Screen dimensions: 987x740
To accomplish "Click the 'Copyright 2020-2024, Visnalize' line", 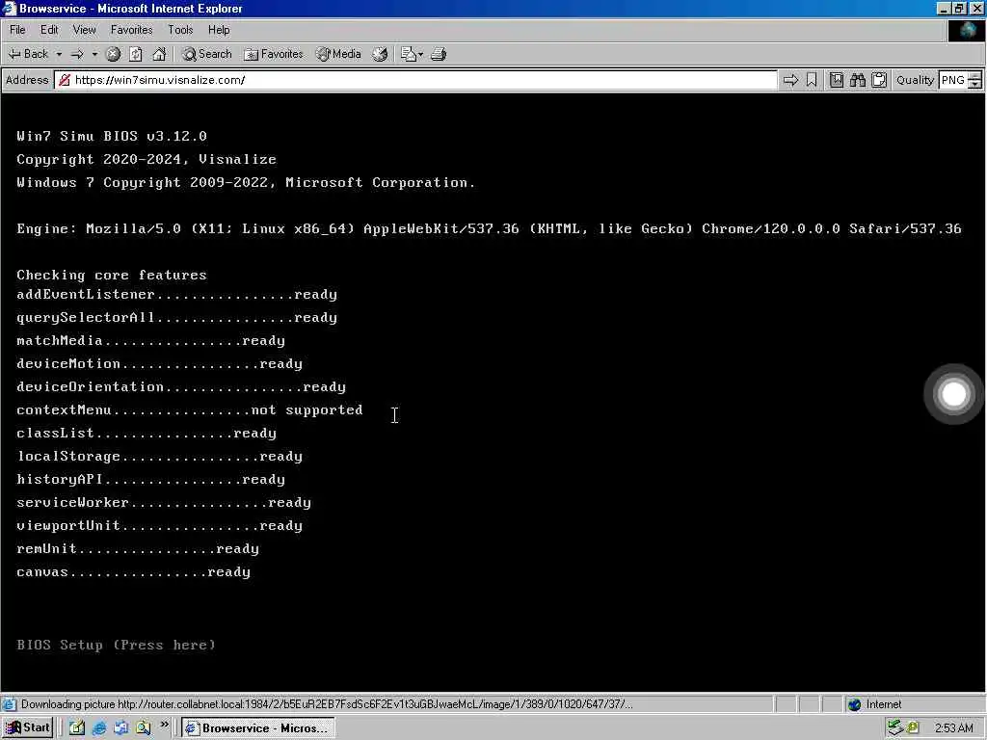I will coord(147,159).
